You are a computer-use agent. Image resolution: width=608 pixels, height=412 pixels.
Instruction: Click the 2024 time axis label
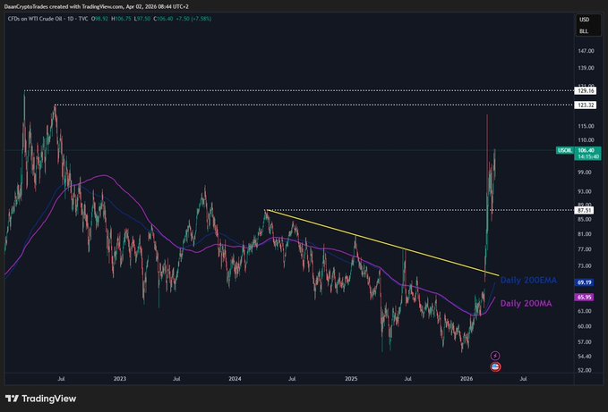[x=235, y=379]
